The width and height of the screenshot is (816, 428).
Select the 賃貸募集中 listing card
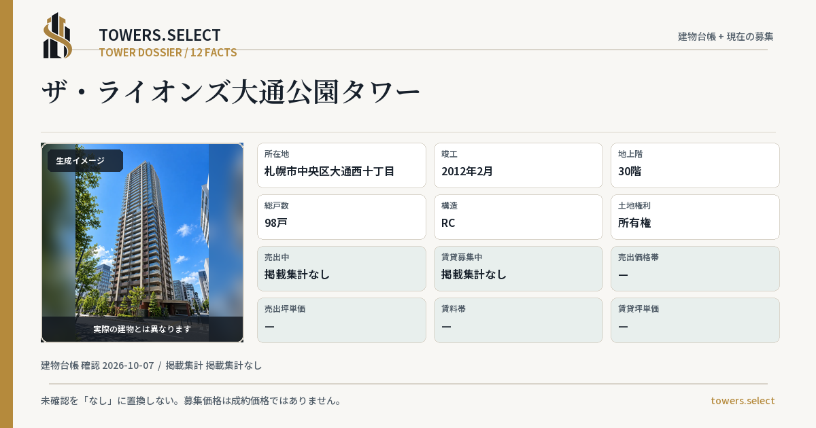pos(518,268)
